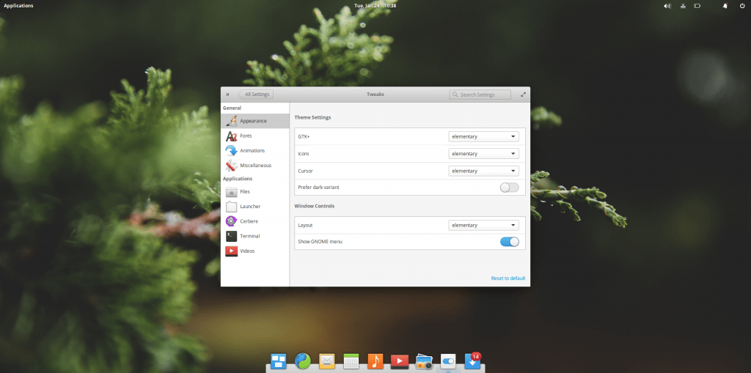Image resolution: width=751 pixels, height=373 pixels.
Task: Go back to All Settings
Action: (x=256, y=95)
